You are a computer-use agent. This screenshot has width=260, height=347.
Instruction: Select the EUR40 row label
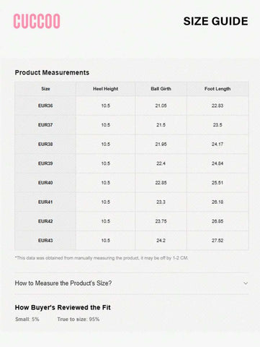[x=45, y=183]
